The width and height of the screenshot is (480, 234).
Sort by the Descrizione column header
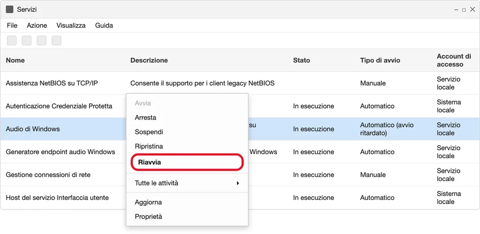pos(149,60)
